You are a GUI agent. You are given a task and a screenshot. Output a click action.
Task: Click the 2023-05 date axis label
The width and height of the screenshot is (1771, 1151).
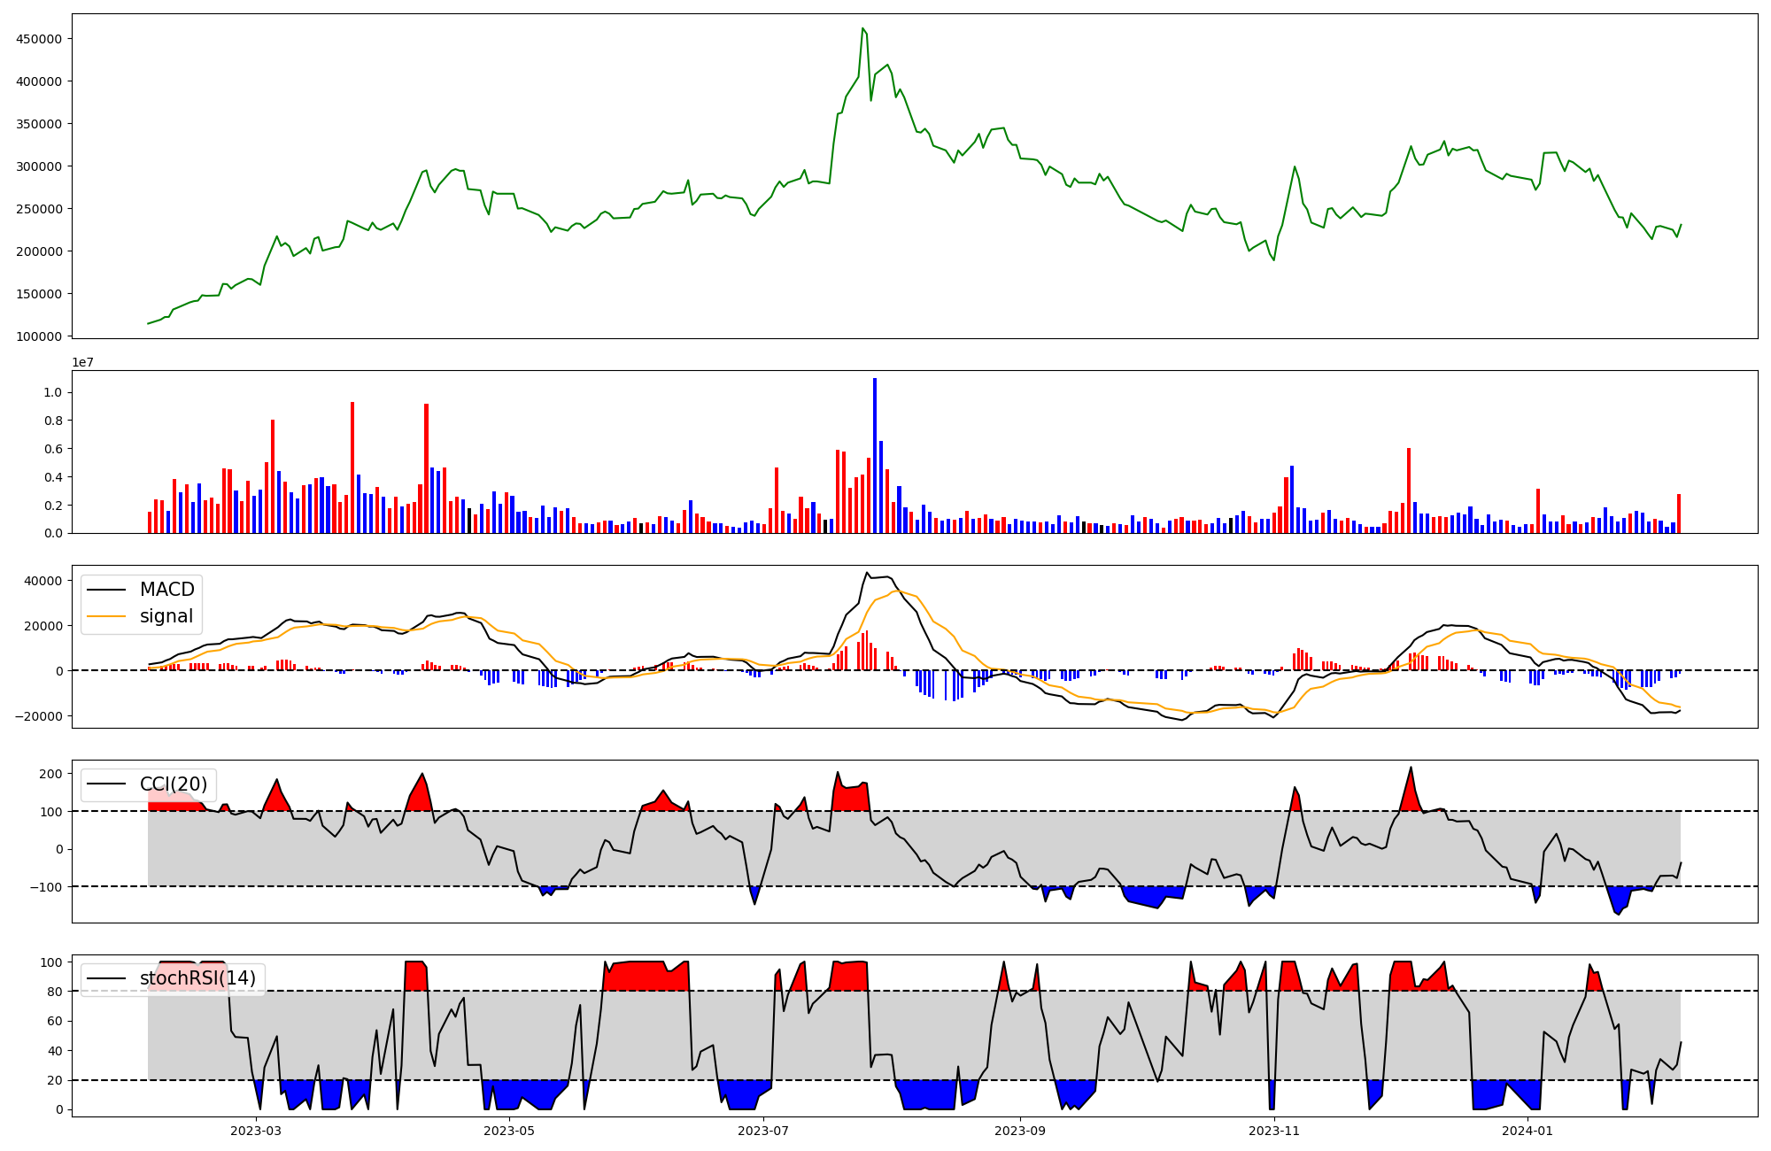pyautogui.click(x=510, y=1131)
